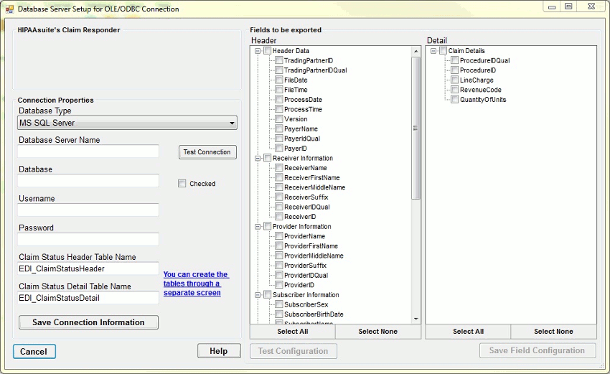Click the application icon in title bar

pyautogui.click(x=9, y=9)
